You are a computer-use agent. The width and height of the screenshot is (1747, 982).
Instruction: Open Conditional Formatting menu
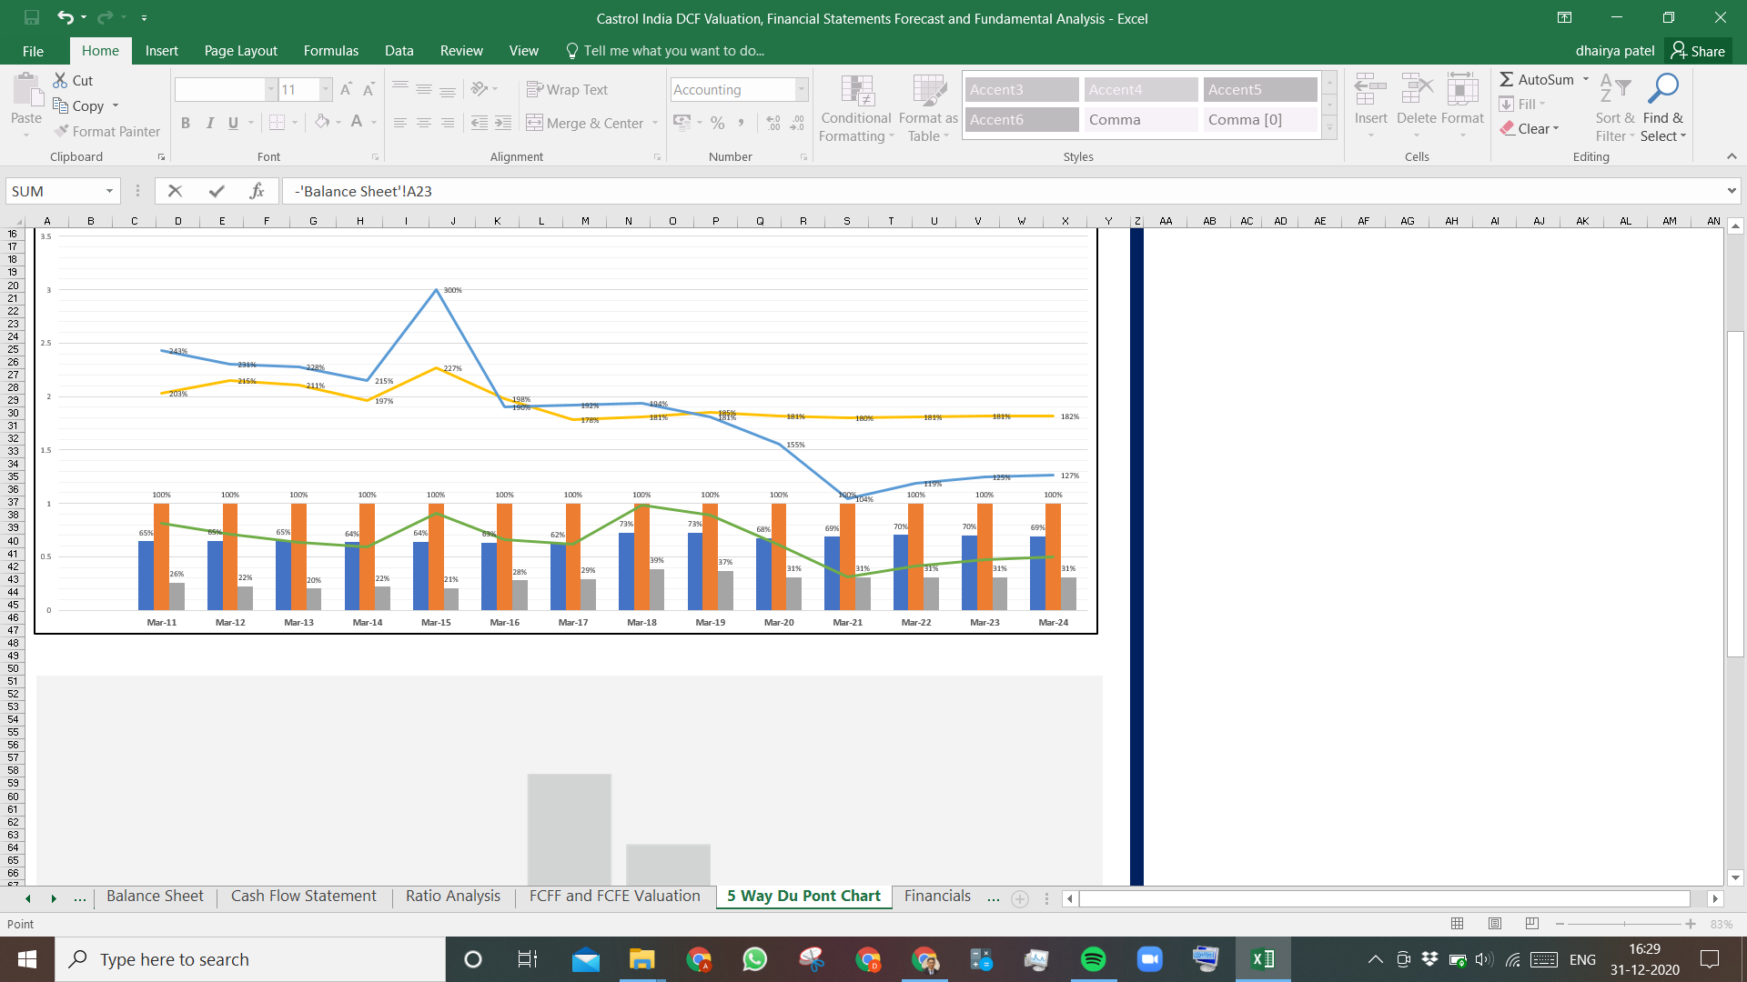856,108
